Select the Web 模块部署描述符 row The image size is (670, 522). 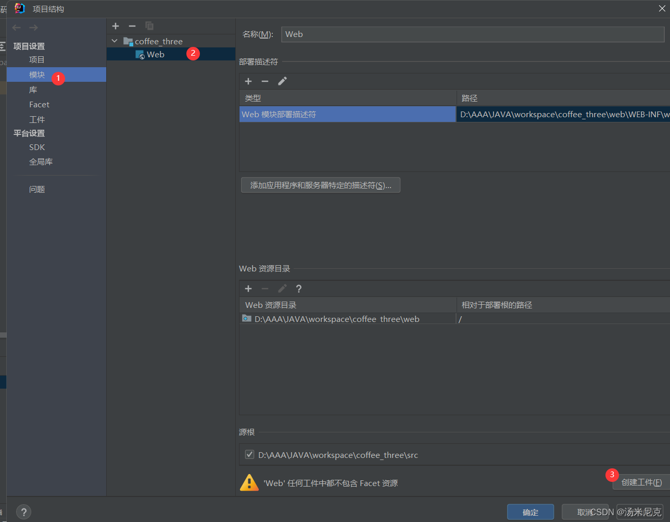pyautogui.click(x=347, y=115)
